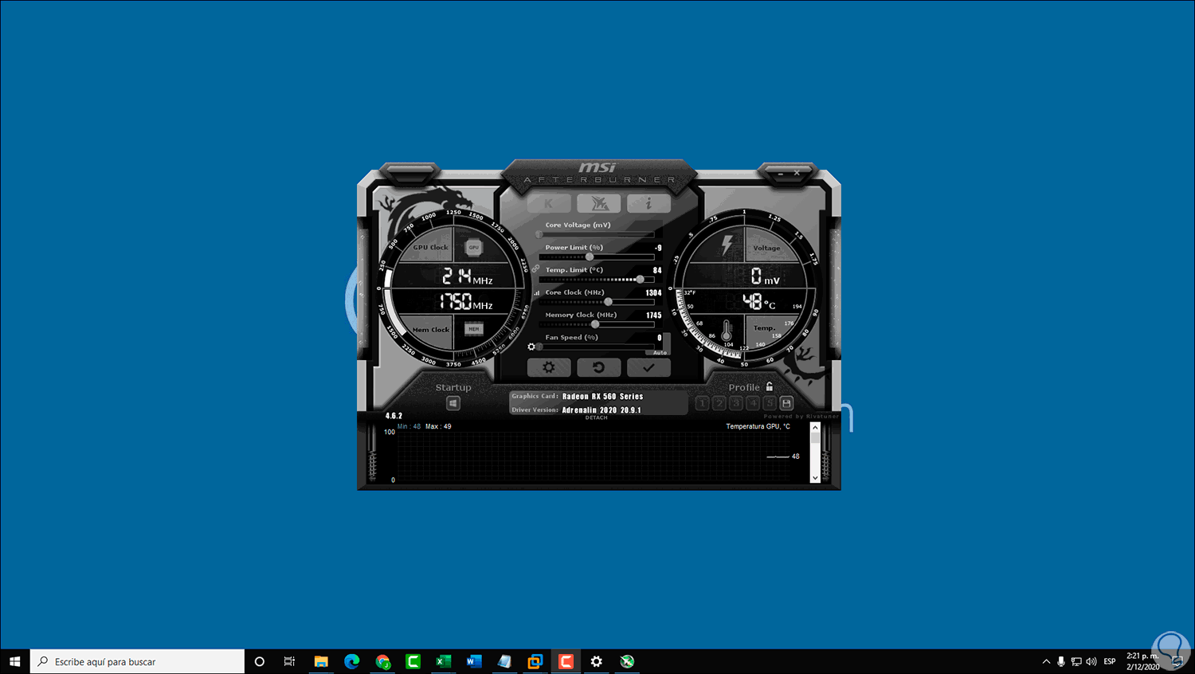Viewport: 1195px width, 674px height.
Task: Click the MEM chip icon in the clock gauge
Action: 474,329
